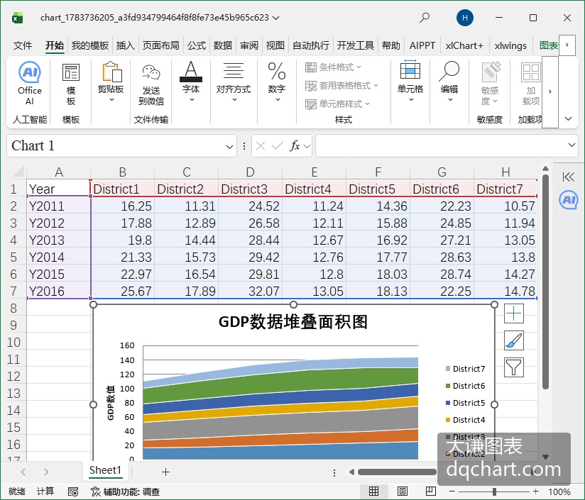Image resolution: width=585 pixels, height=500 pixels.
Task: Click the AI icon in side pane
Action: [569, 200]
